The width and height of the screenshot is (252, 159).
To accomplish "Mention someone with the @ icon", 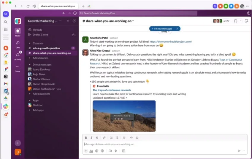I will [x=102, y=151].
